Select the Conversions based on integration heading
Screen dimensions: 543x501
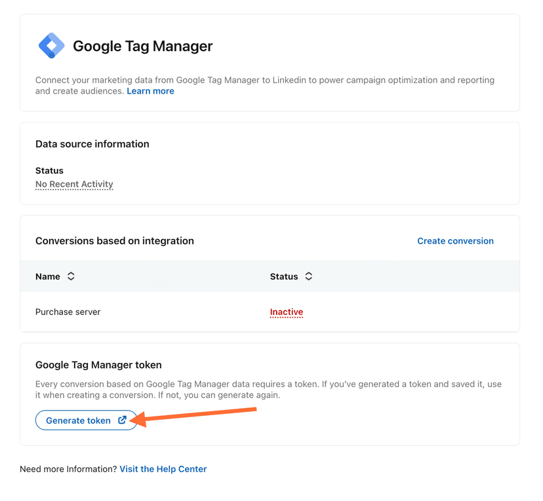[114, 241]
